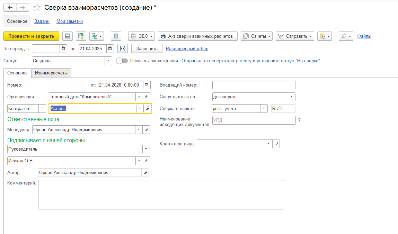The width and height of the screenshot is (398, 234).
Task: Open the Отчеты dropdown menu
Action: click(x=257, y=36)
